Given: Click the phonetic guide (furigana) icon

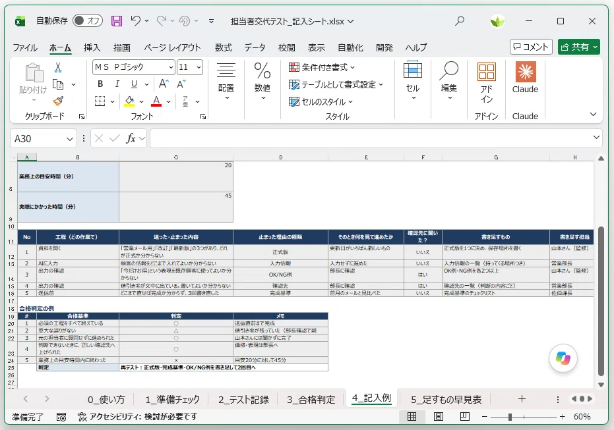Looking at the screenshot, I should tap(185, 101).
